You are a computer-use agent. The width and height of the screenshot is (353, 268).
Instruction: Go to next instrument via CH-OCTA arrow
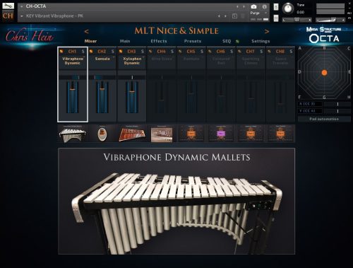[x=244, y=6]
